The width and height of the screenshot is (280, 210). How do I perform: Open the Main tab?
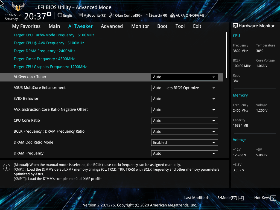(54, 26)
